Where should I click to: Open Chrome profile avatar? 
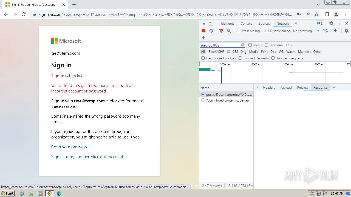[x=336, y=14]
